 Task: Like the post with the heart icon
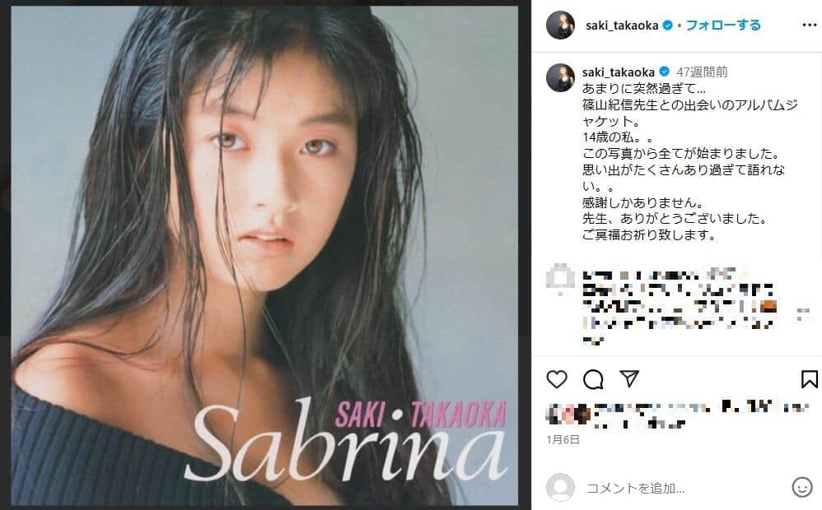[557, 379]
